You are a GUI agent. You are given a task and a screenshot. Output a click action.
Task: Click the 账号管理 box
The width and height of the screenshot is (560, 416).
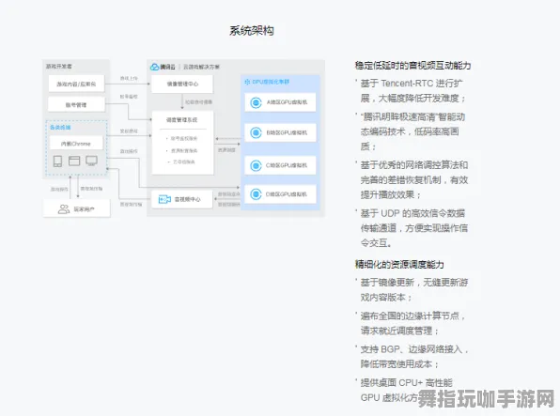pos(76,104)
